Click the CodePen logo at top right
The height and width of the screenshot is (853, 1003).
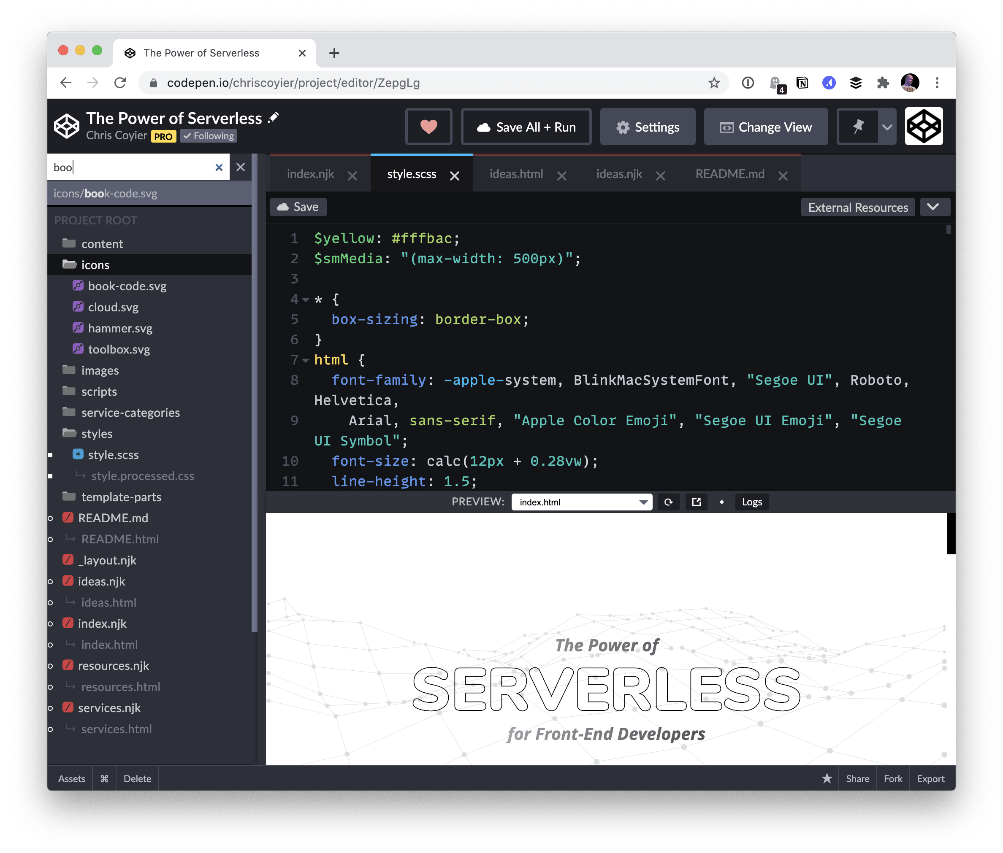coord(923,127)
